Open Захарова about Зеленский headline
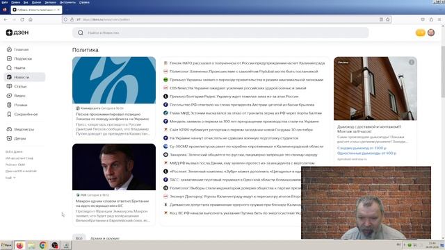445x250 pixels. tap(243, 155)
